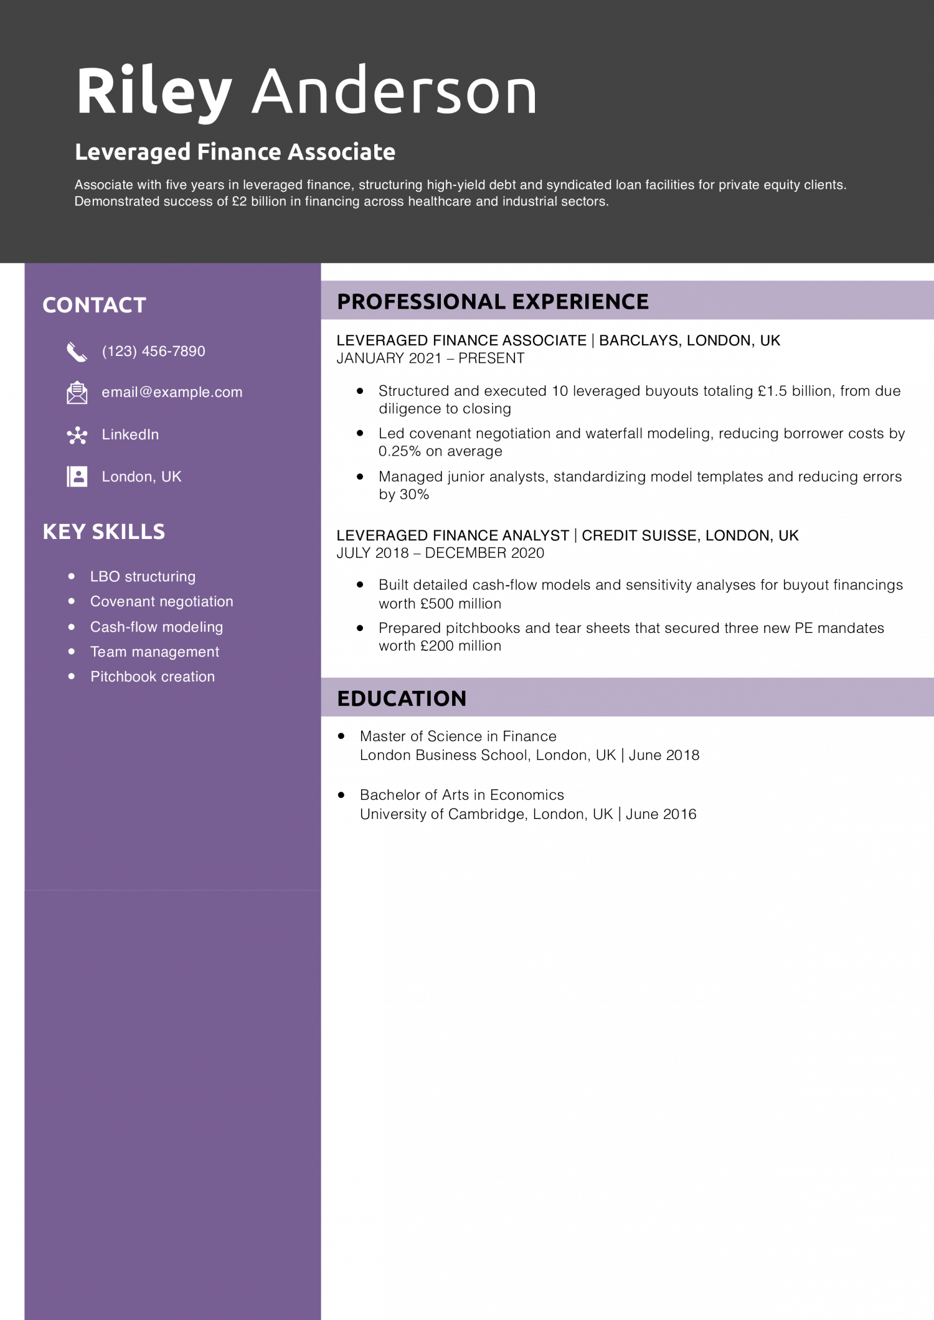This screenshot has width=934, height=1320.
Task: Select the Covenant negotiation skill
Action: pos(162,601)
